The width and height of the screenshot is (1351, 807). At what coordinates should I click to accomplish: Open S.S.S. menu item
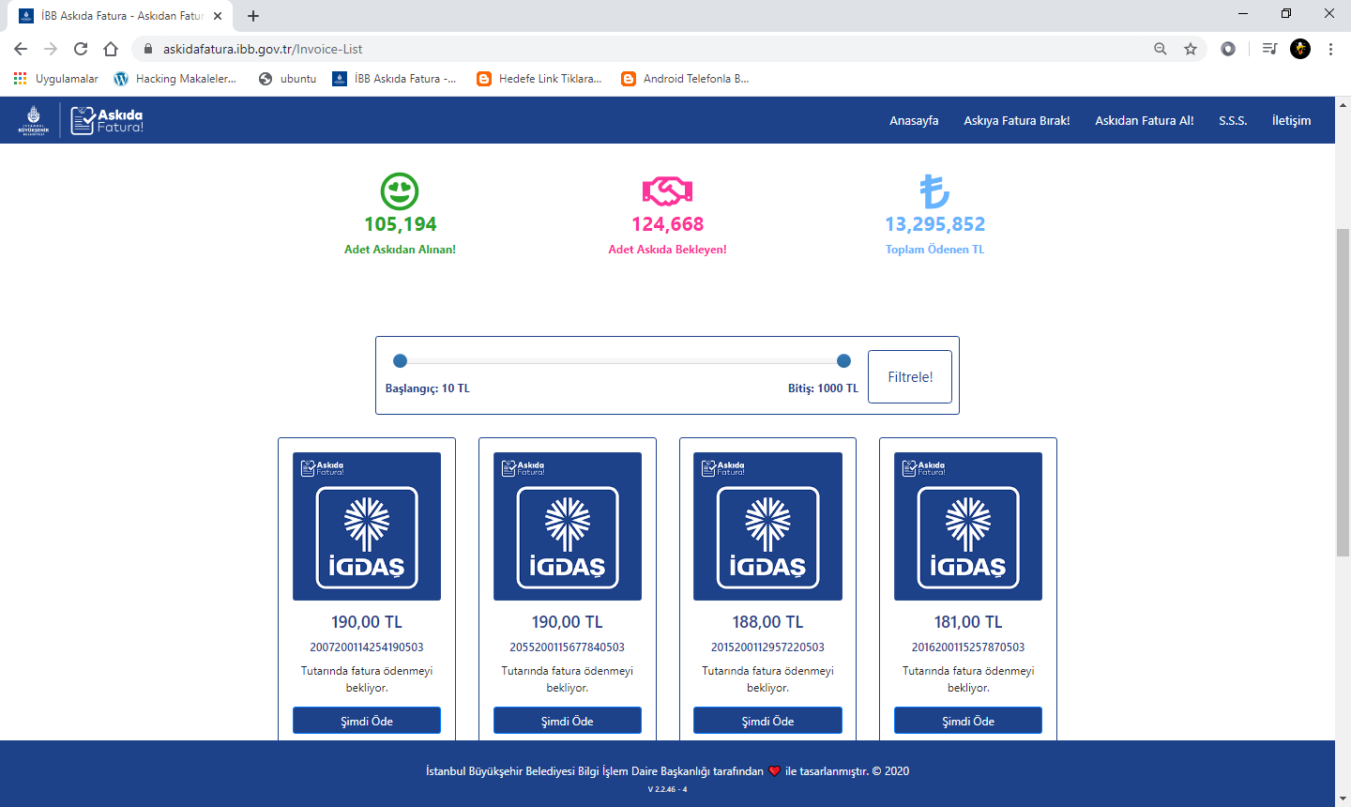pos(1233,120)
